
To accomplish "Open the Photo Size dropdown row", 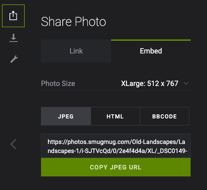I will click(x=116, y=83).
